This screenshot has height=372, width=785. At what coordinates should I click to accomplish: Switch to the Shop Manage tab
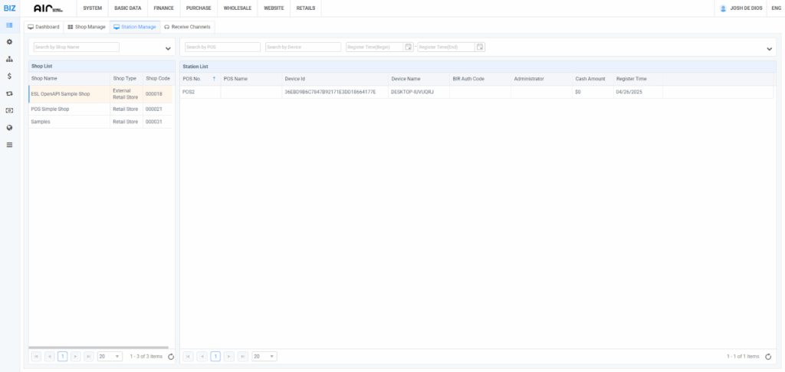tap(86, 27)
